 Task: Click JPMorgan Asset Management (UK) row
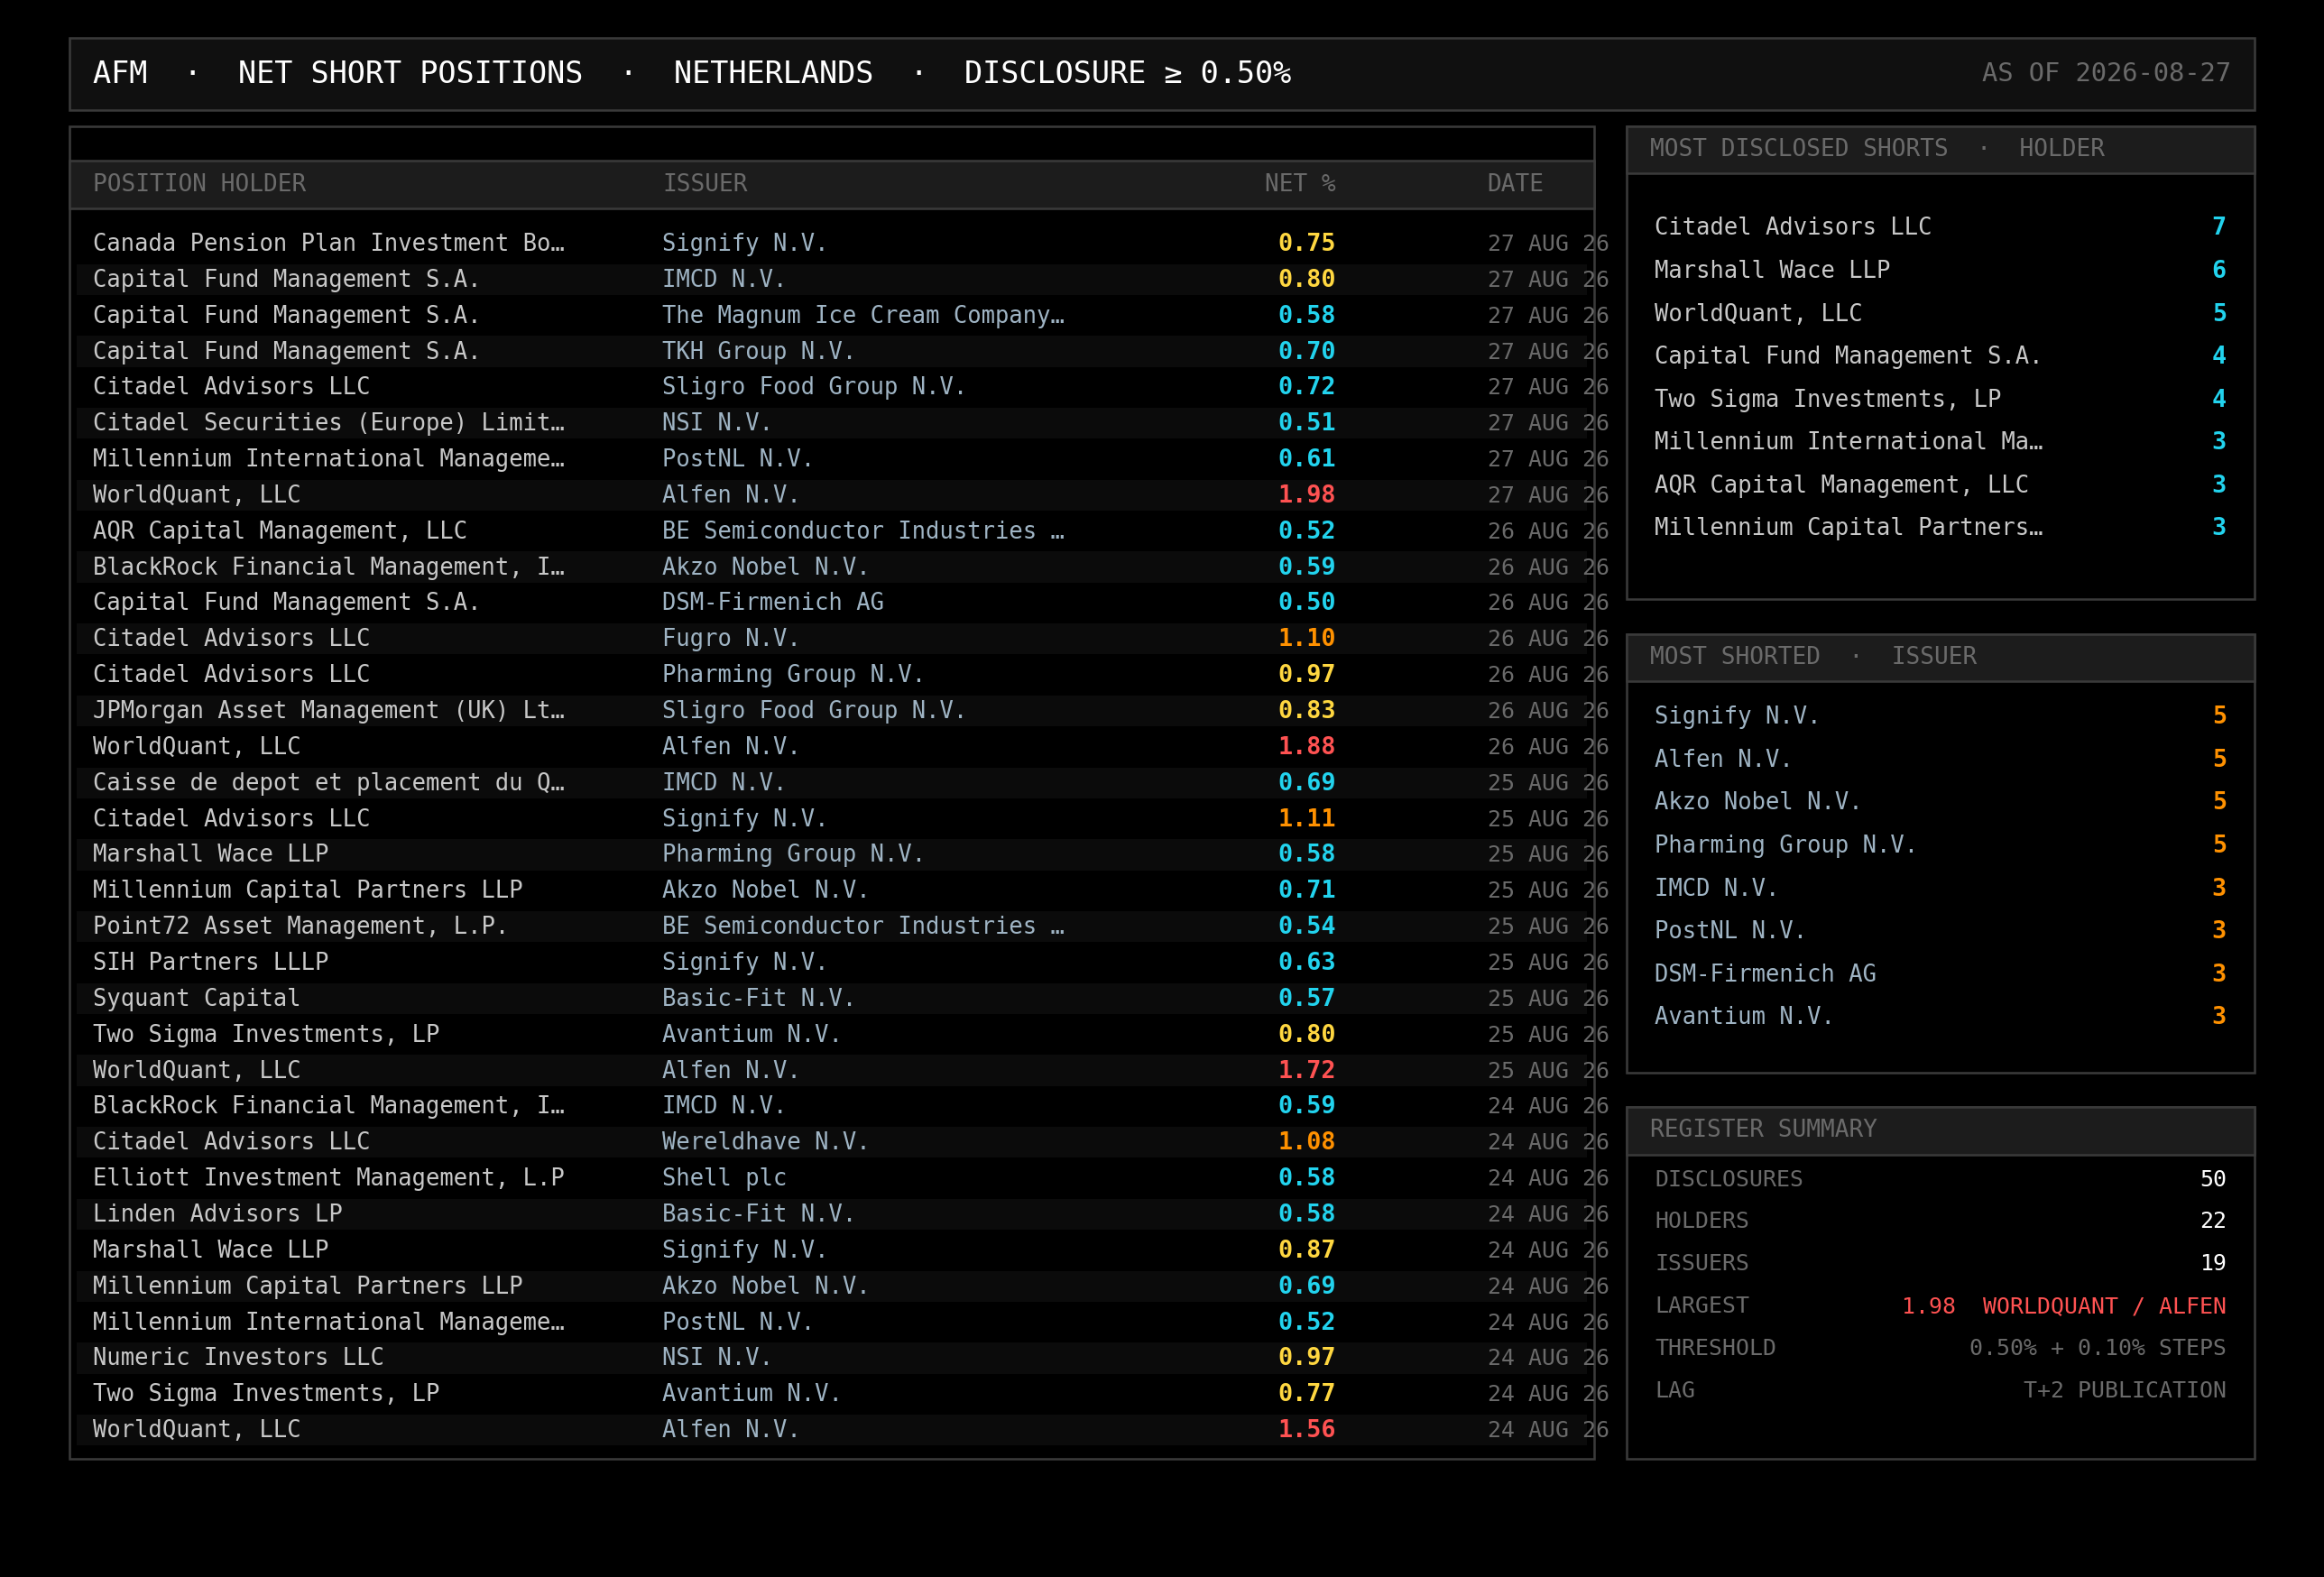pos(834,710)
